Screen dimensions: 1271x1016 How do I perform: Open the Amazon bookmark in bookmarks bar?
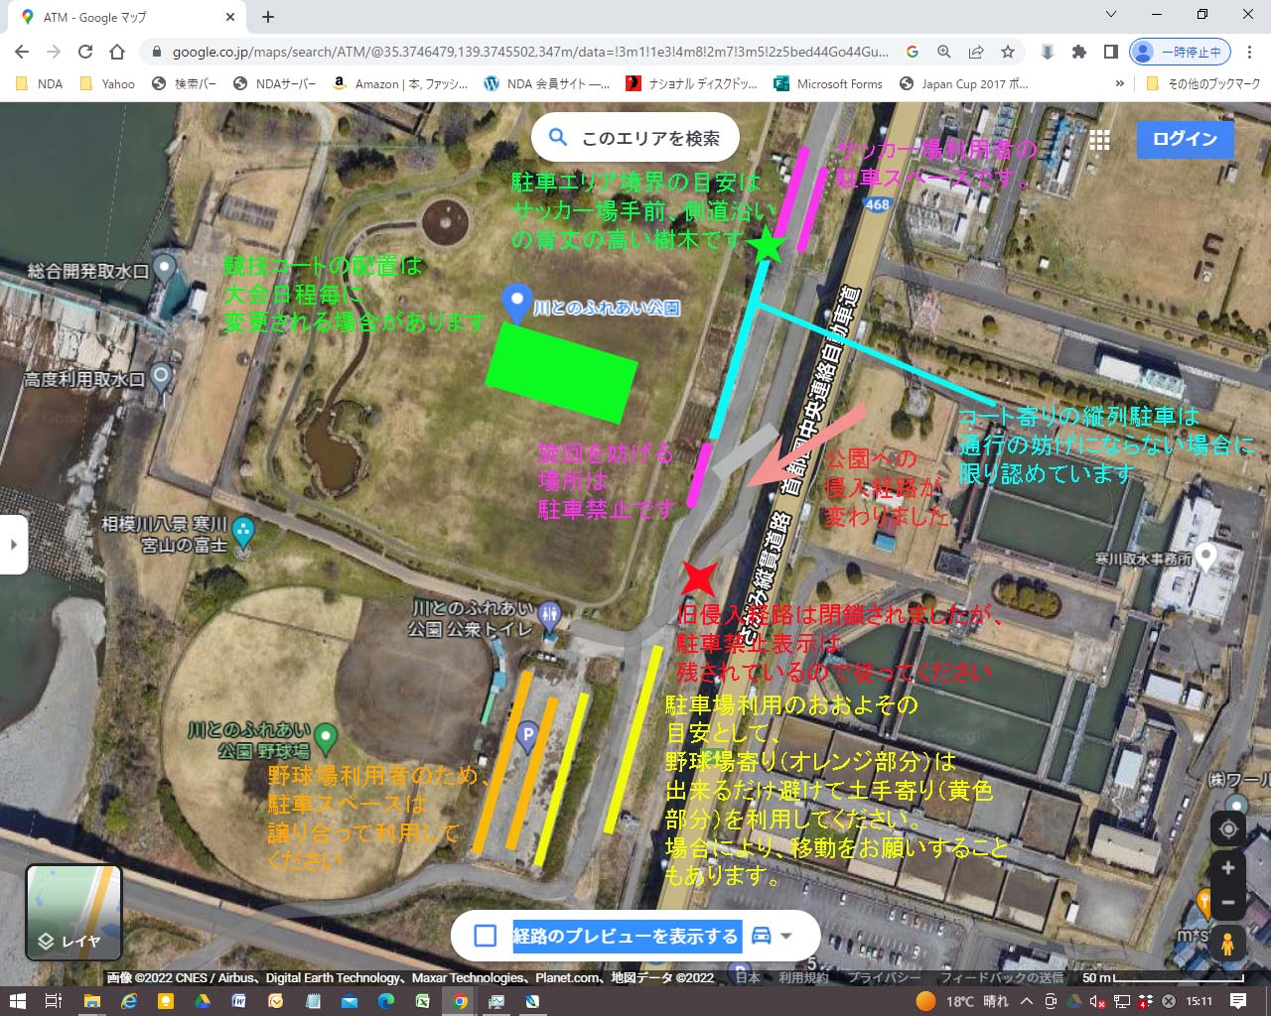click(400, 84)
